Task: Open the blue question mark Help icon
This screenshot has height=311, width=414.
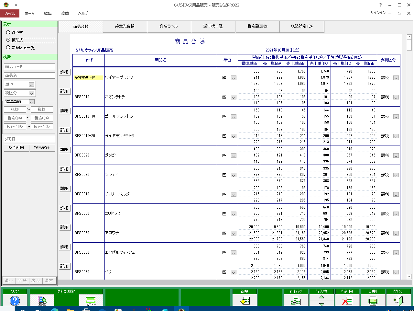Action: [x=15, y=301]
